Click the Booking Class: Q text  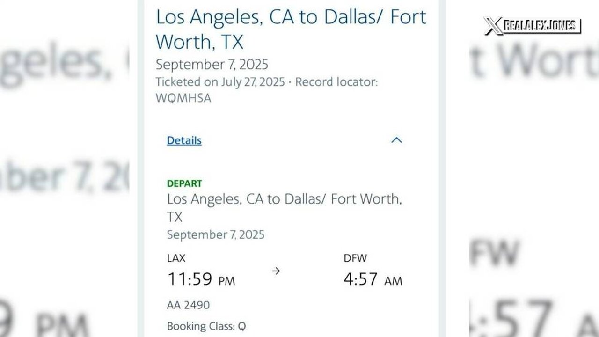(206, 326)
